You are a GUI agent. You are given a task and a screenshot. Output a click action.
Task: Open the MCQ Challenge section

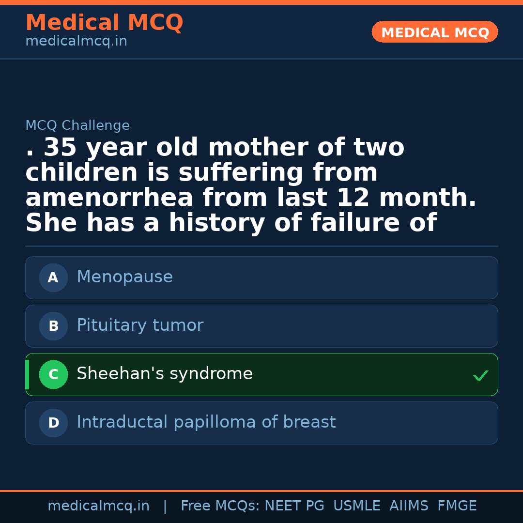point(77,125)
